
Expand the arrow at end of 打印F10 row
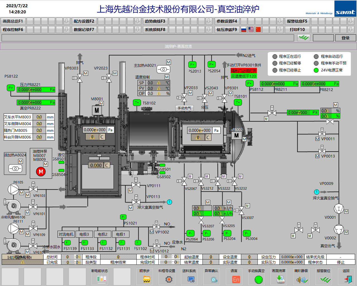click(x=351, y=30)
